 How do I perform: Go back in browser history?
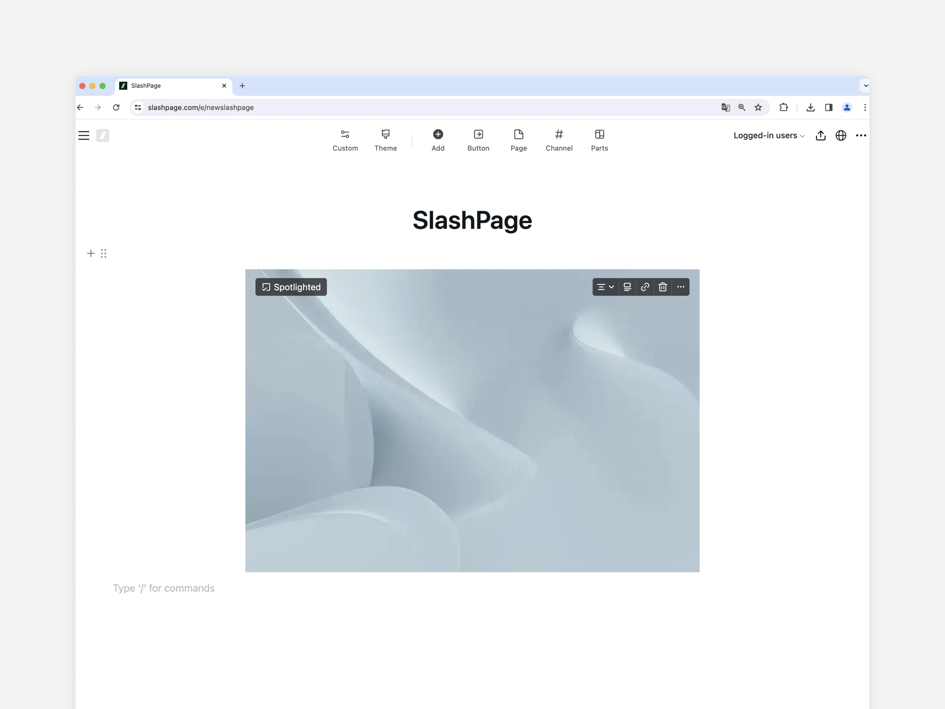[x=80, y=107]
